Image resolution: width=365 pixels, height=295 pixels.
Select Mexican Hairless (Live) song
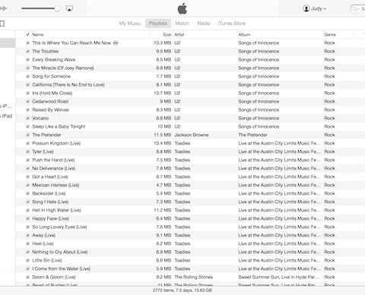[56, 185]
